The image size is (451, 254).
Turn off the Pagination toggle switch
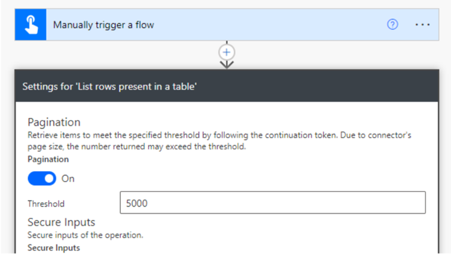click(42, 178)
